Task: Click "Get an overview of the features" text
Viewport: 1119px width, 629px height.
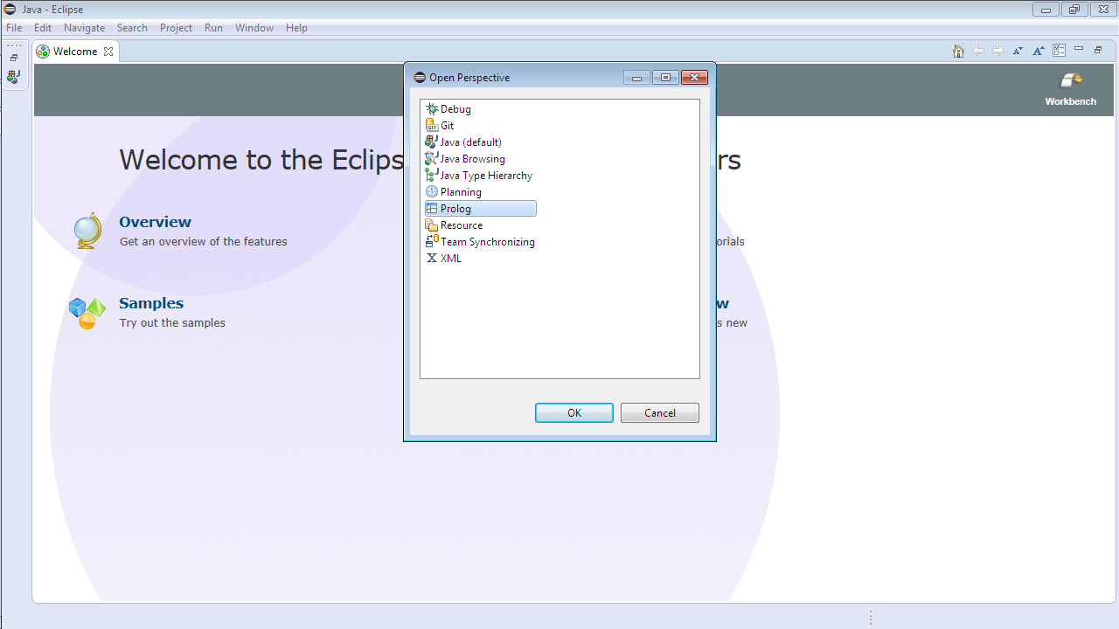Action: click(x=204, y=242)
